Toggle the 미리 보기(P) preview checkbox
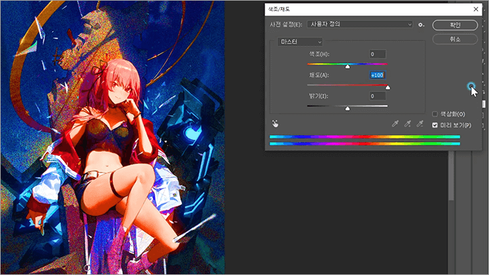 (435, 125)
